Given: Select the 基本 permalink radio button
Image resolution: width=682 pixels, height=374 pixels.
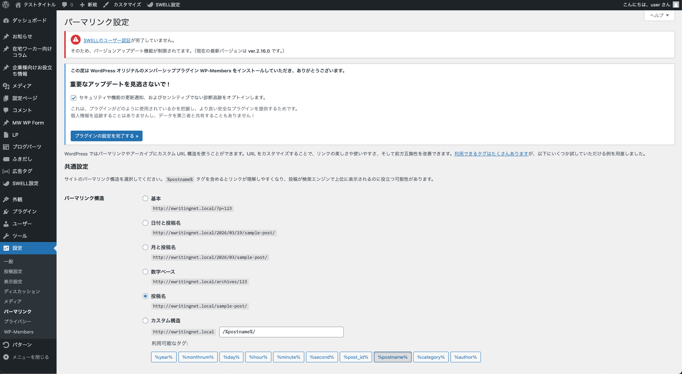Looking at the screenshot, I should pos(145,198).
